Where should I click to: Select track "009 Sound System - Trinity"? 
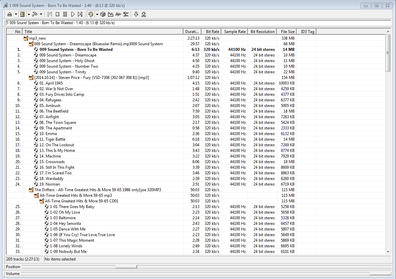pos(63,72)
